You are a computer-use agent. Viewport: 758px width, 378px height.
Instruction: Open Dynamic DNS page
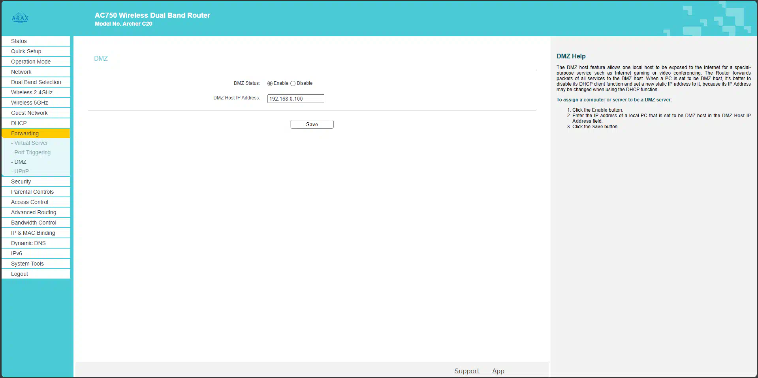pyautogui.click(x=36, y=243)
